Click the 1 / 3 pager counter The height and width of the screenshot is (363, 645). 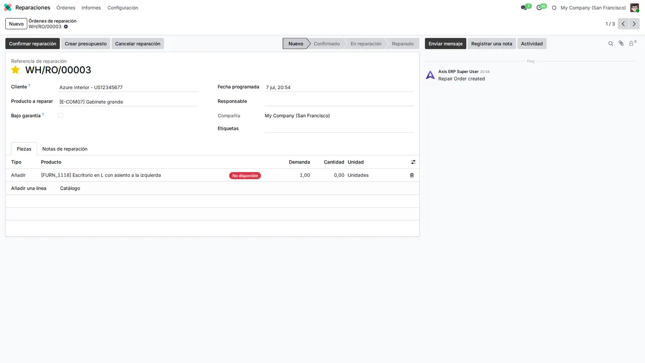pos(610,24)
